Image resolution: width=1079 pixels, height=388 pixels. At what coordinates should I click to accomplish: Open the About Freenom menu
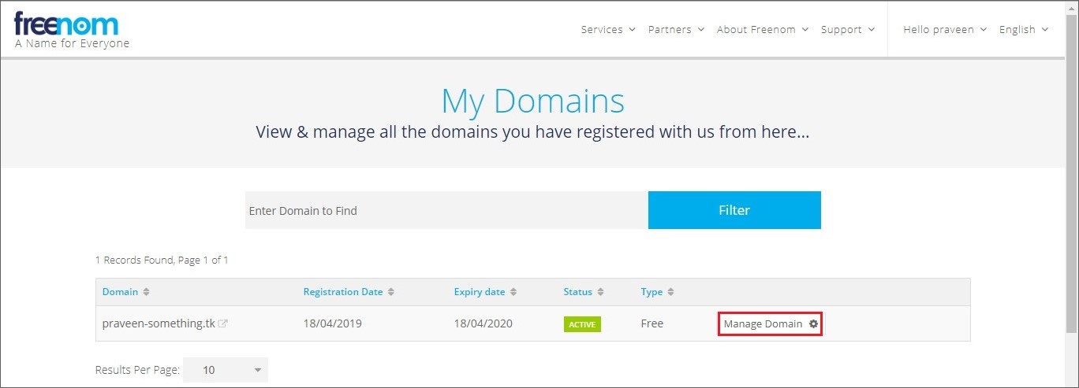[x=763, y=29]
